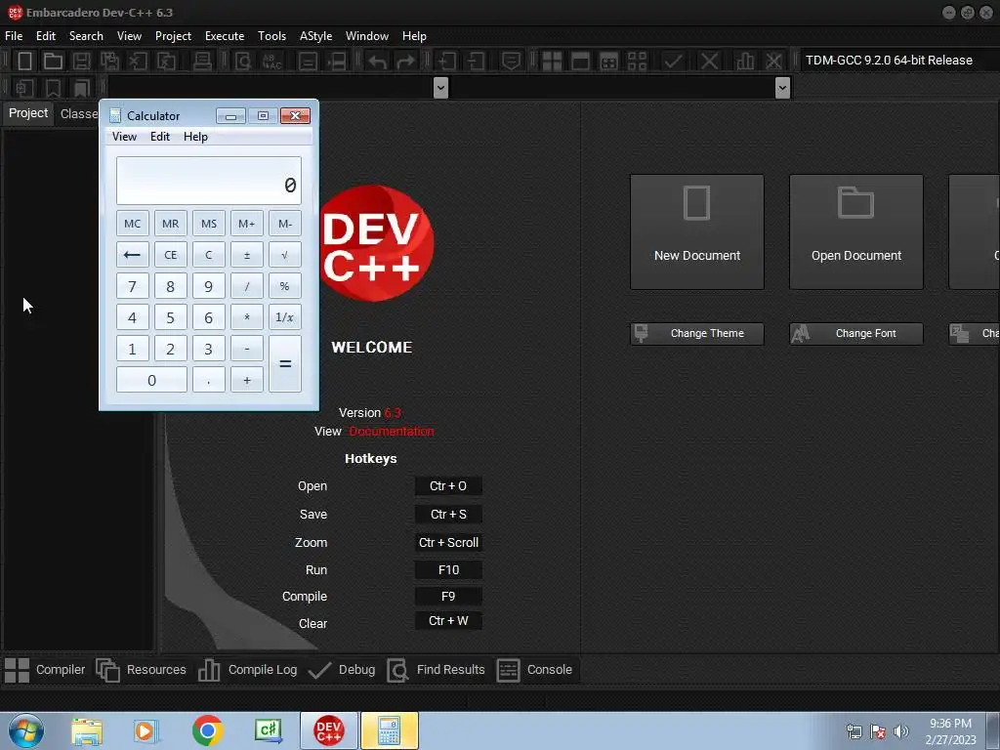Click the Save floppy-disk toolbar icon
The image size is (1000, 750).
point(81,61)
